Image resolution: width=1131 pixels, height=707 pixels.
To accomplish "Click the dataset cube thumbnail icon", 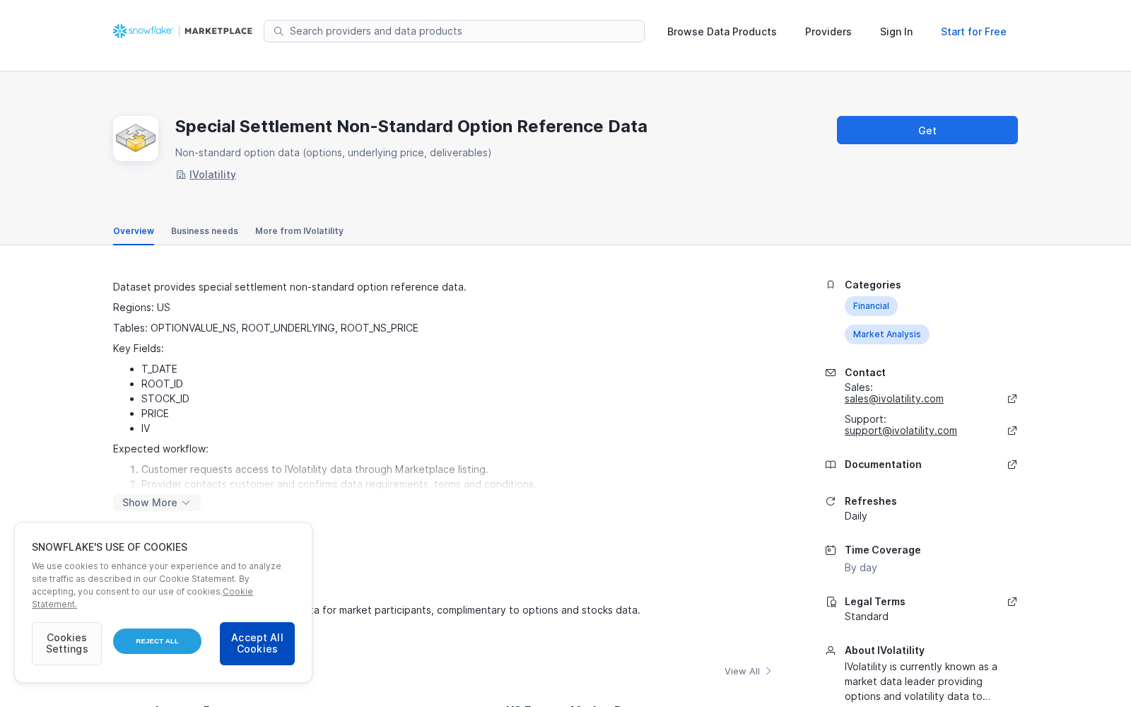I will (x=136, y=139).
